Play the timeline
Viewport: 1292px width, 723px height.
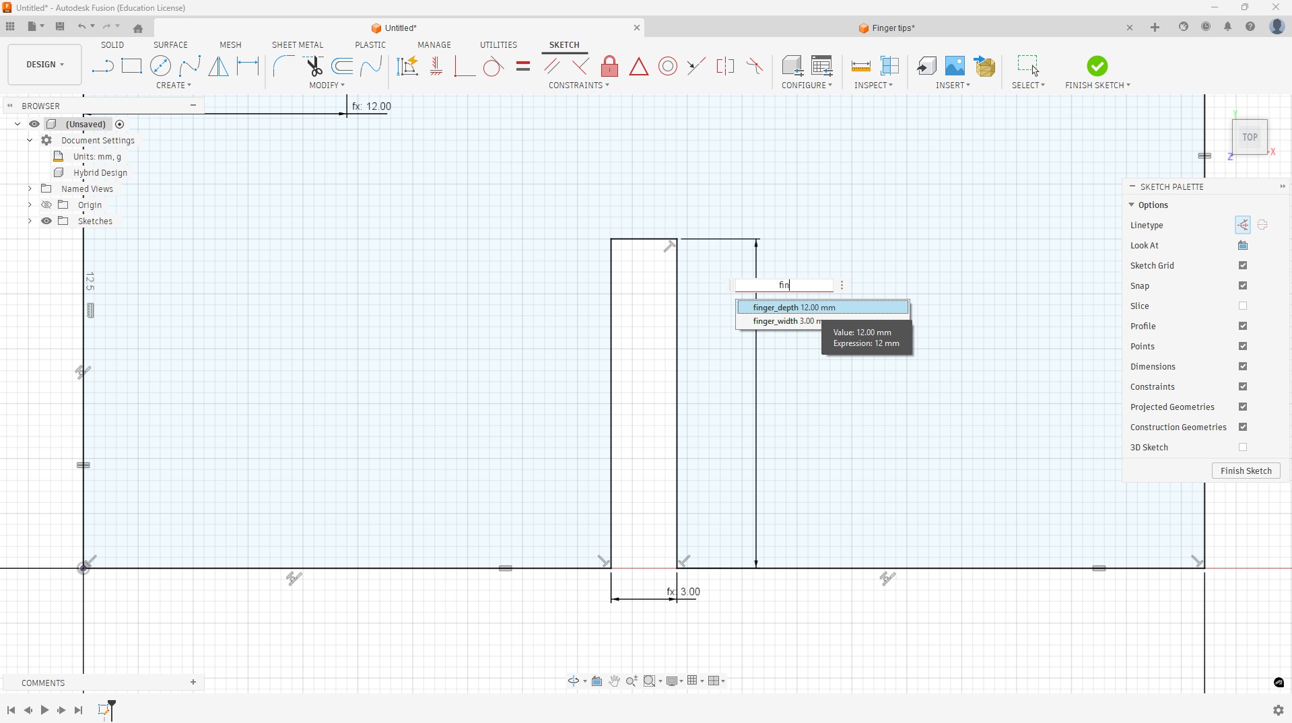(x=44, y=710)
